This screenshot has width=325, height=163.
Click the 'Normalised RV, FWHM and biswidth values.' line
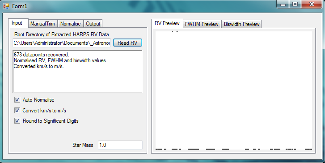click(x=60, y=60)
